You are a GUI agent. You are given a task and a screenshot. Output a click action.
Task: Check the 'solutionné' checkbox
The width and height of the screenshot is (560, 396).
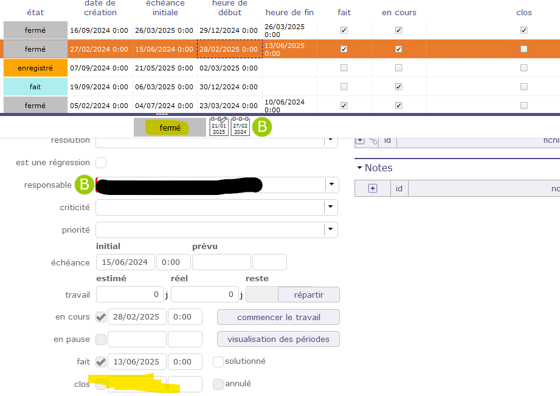pos(218,361)
